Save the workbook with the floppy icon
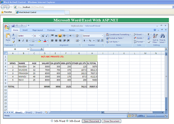174x124 pixels. coord(13,26)
